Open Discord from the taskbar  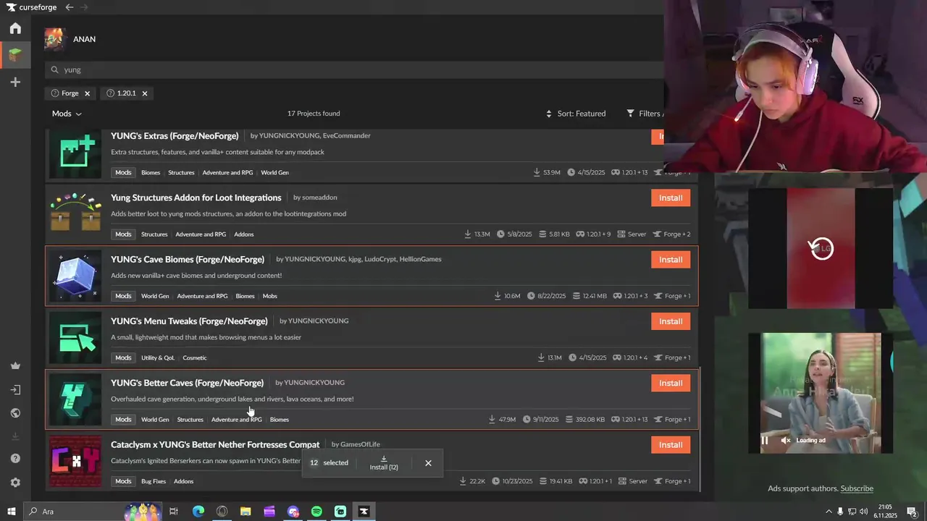293,512
